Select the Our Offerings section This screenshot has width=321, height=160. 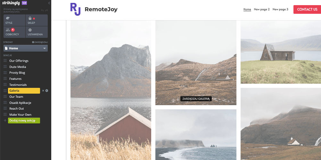[19, 61]
